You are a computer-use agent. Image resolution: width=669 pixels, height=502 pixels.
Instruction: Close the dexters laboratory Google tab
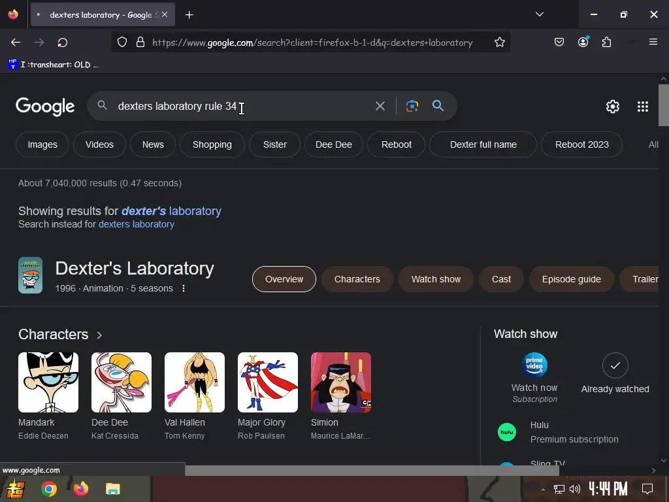[165, 14]
